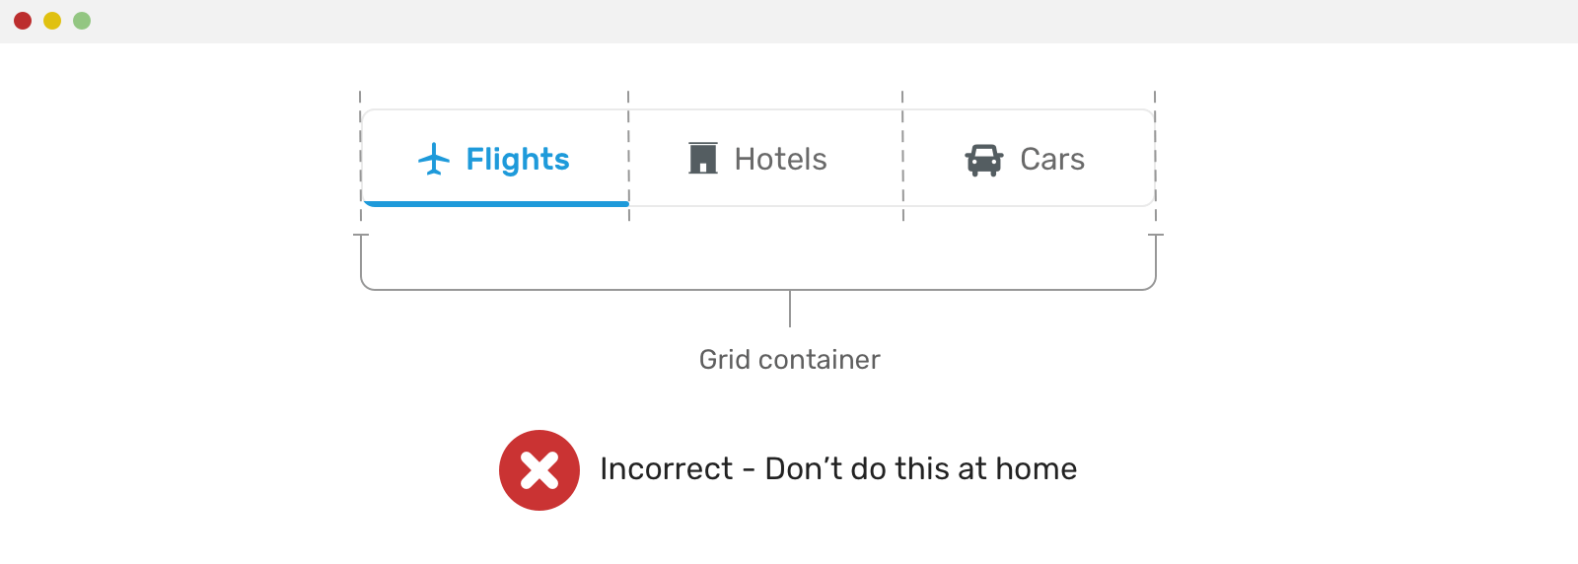Image resolution: width=1578 pixels, height=564 pixels.
Task: Open the Cars tab
Action: [1052, 159]
